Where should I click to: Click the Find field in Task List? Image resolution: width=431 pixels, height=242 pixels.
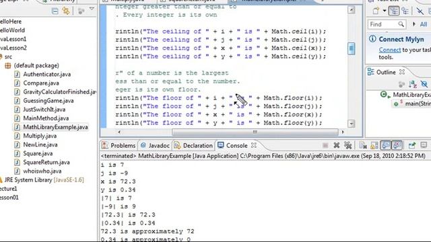387,24
